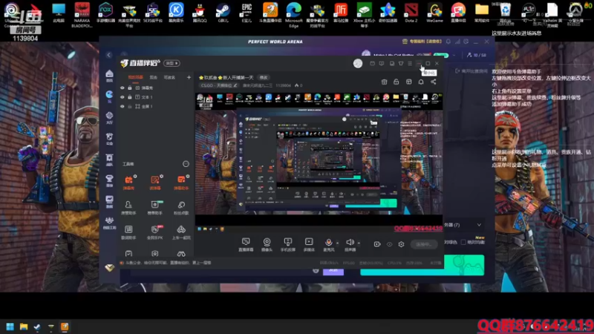Open the home page in the streaming sidebar
Viewport: 594px width, 334px height.
(109, 76)
